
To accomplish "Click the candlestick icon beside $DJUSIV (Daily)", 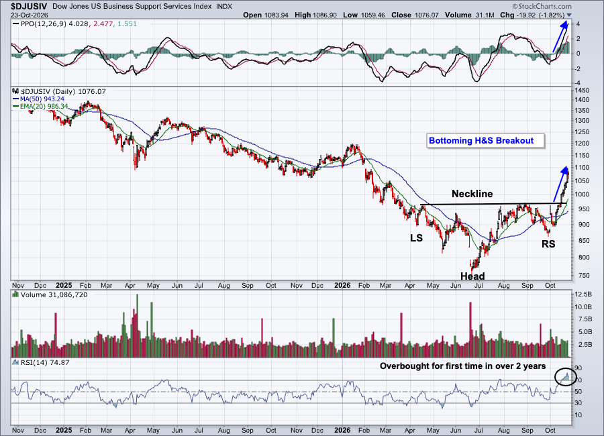I will click(x=16, y=91).
